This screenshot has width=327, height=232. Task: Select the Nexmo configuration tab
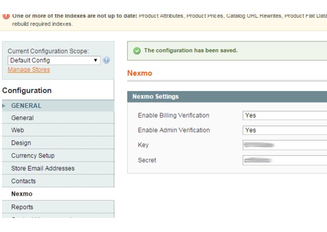(x=58, y=194)
